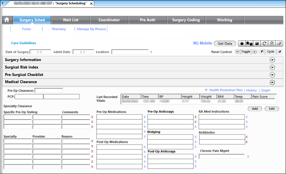This screenshot has width=286, height=174.
Task: Open the Health Promotion Plan link
Action: [x=226, y=90]
